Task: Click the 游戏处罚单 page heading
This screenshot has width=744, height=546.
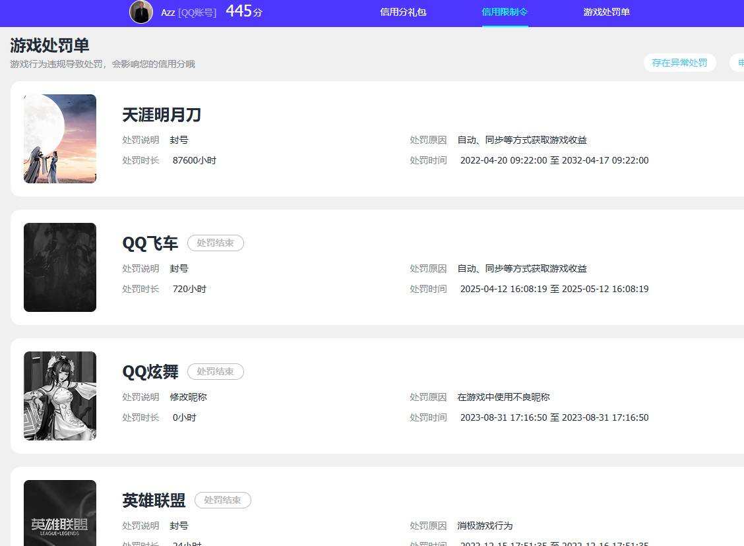Action: click(x=50, y=45)
